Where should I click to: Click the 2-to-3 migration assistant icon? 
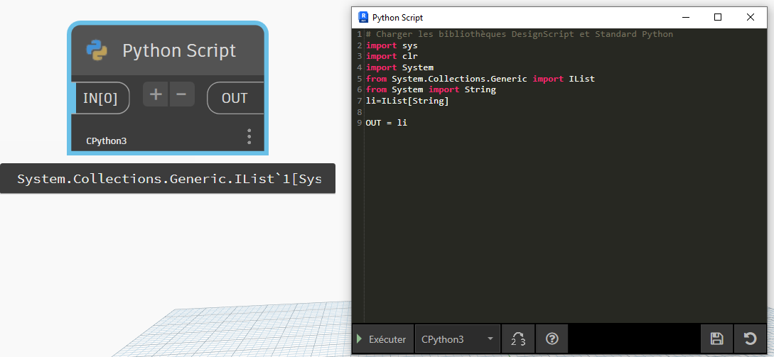[x=518, y=339]
